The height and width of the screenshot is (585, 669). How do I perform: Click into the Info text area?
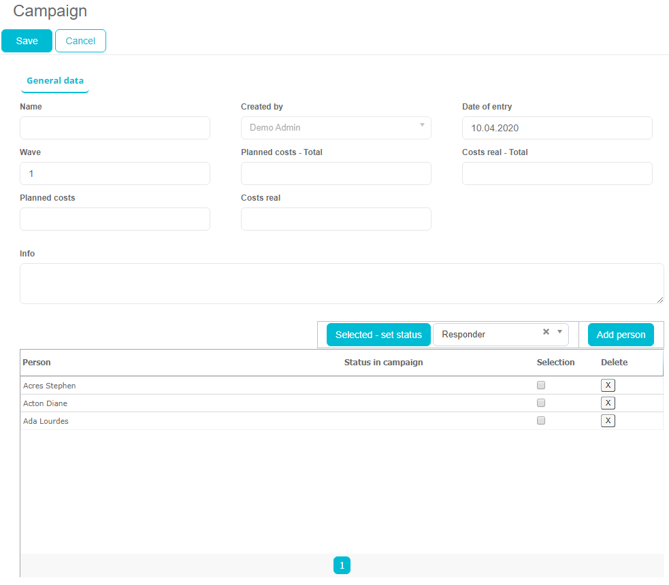(x=342, y=284)
